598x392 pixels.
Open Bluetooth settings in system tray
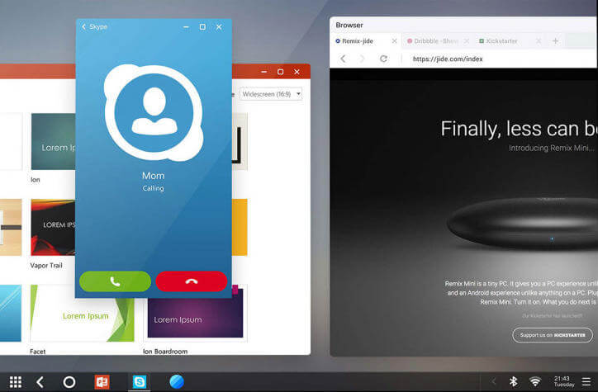(514, 381)
